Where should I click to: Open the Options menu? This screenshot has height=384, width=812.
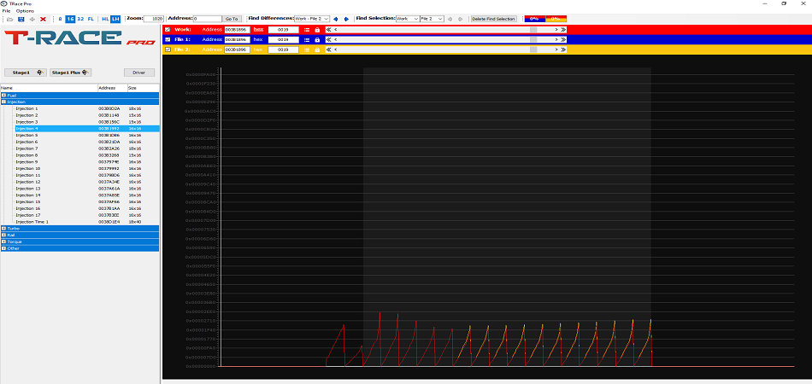point(25,10)
